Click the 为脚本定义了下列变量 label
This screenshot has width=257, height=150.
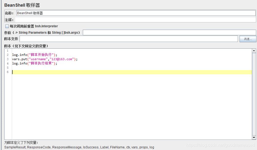pos(21,143)
